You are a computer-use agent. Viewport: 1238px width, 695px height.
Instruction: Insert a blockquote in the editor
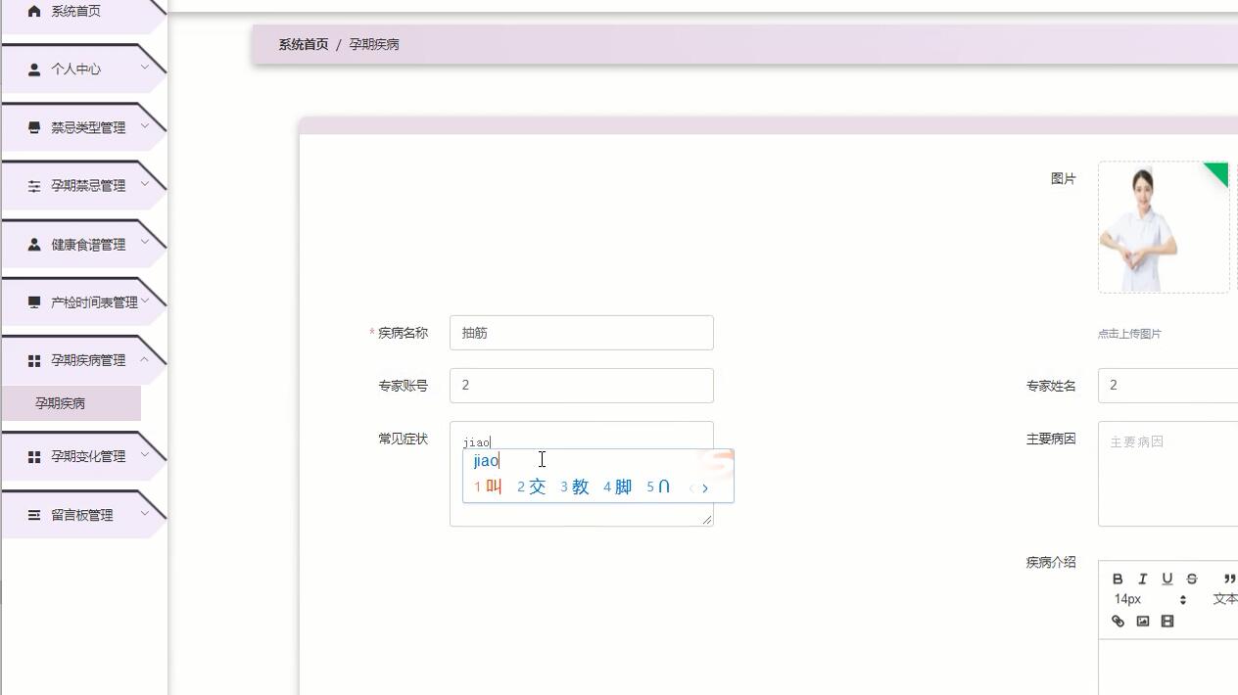pyautogui.click(x=1230, y=579)
